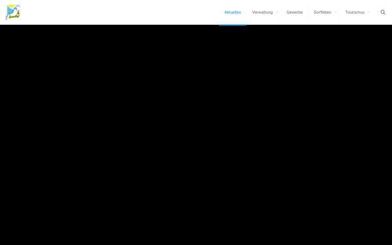Select the Verwaltung navigation label
Viewport: 392px width, 245px height.
(262, 12)
